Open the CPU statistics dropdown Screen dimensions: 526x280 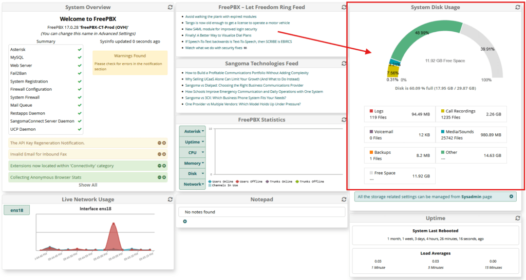192,152
